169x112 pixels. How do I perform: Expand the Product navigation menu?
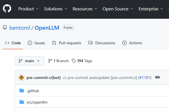pos(28,9)
